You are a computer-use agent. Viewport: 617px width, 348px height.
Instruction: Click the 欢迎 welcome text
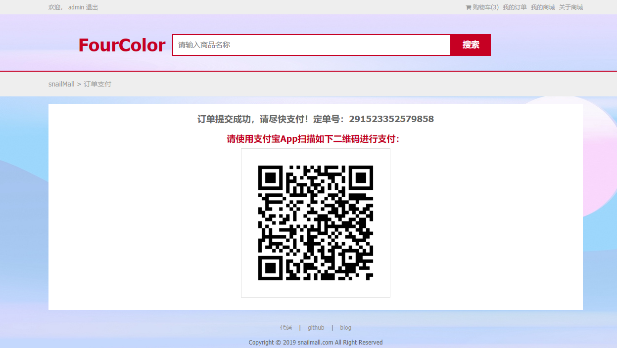coord(54,7)
